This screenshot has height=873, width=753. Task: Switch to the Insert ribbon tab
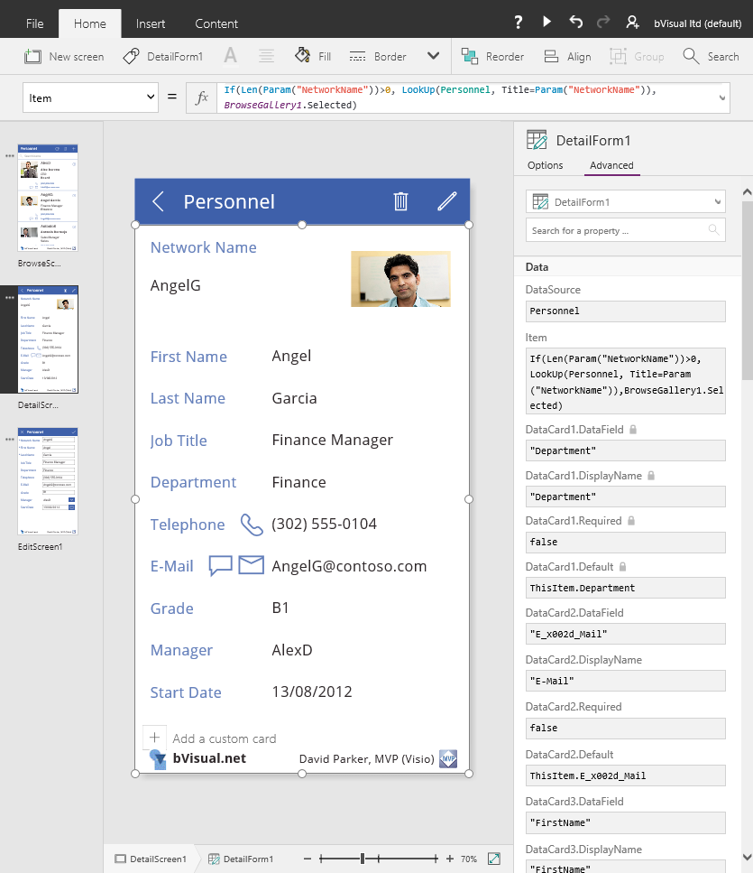pyautogui.click(x=151, y=23)
